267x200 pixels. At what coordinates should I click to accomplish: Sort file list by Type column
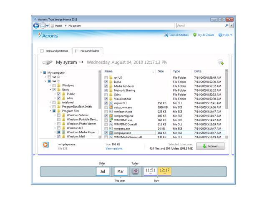[x=176, y=71]
